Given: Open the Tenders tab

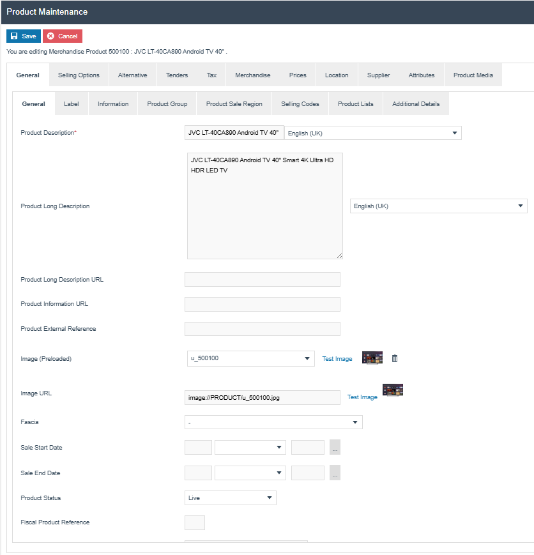Looking at the screenshot, I should (177, 75).
